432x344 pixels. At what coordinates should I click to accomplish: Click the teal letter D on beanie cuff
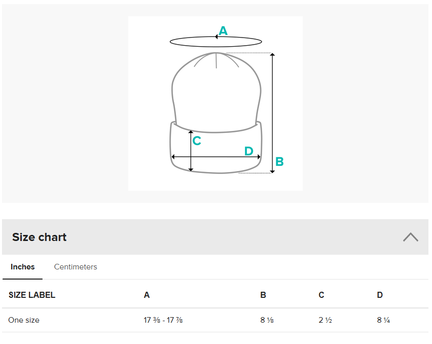point(248,151)
